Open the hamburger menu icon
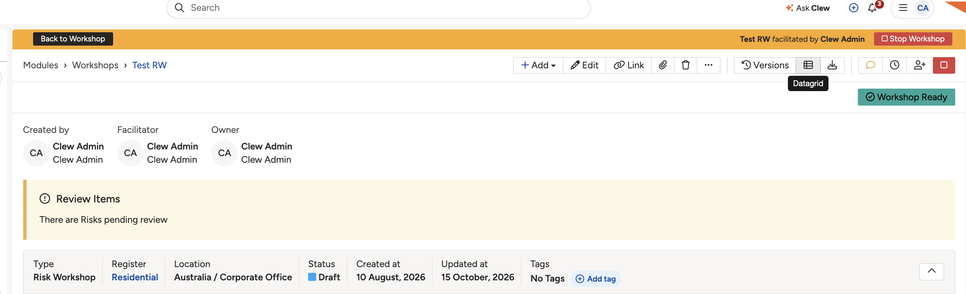966x294 pixels. 903,8
